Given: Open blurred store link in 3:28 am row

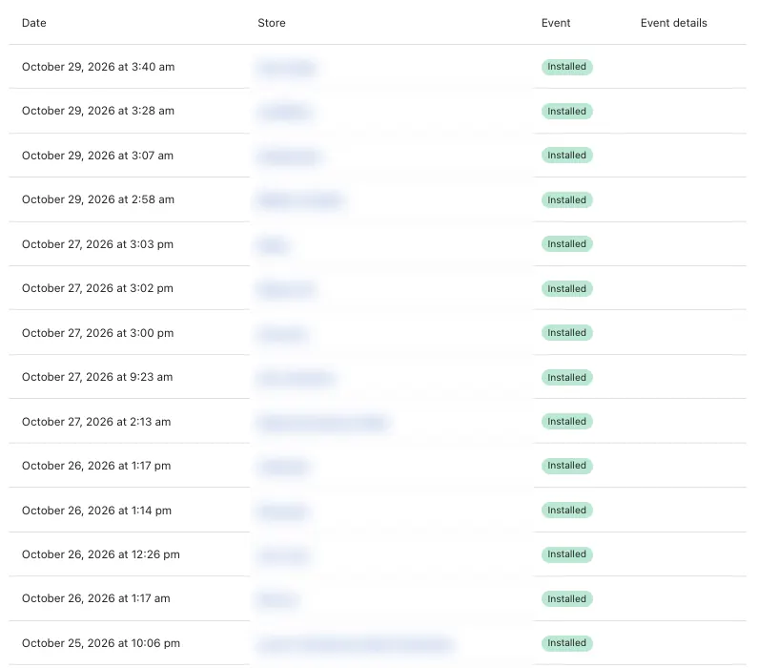Looking at the screenshot, I should [284, 113].
